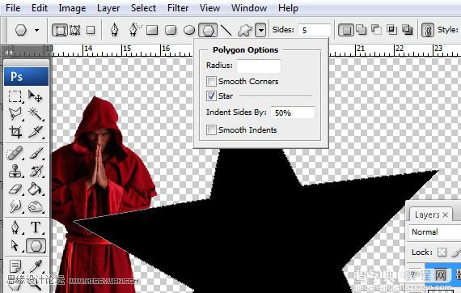Enable the Smooth Indents checkbox

[211, 130]
